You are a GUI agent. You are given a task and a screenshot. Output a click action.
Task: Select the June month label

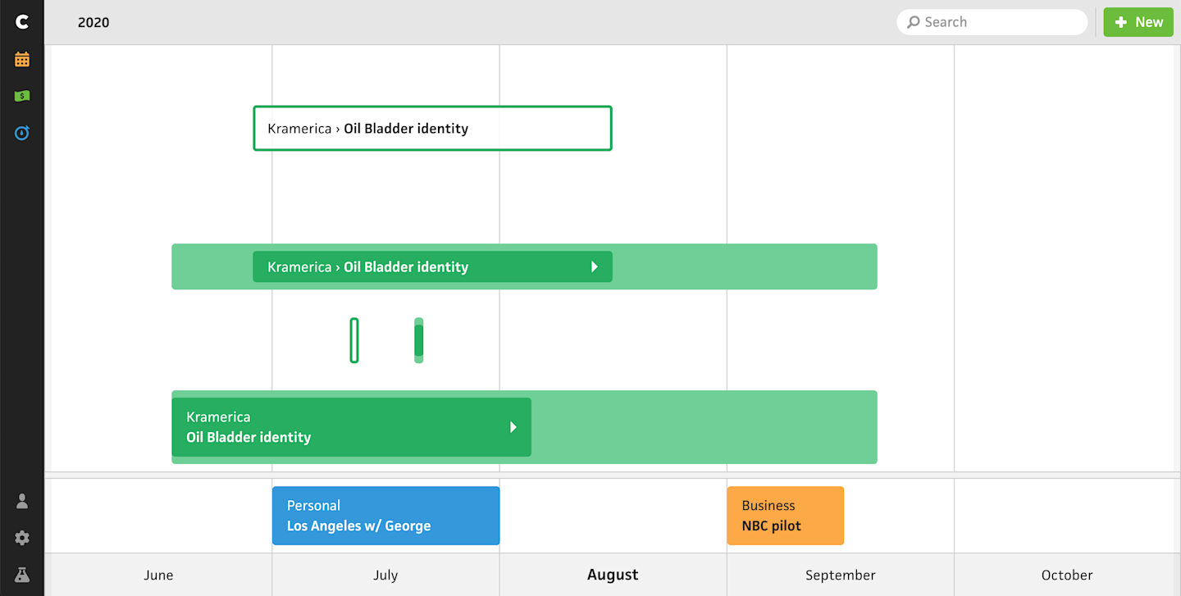[x=158, y=575]
